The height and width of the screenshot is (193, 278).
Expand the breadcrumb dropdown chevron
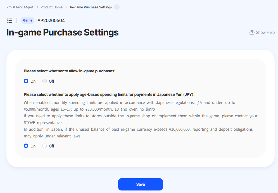point(117,7)
